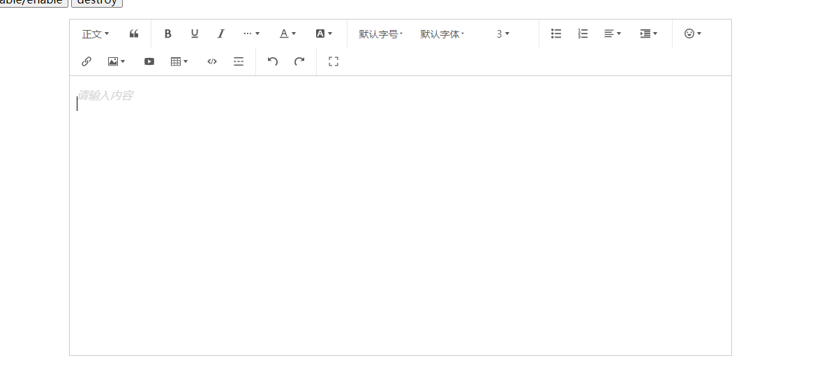The image size is (838, 365).
Task: Open the 默认字体 font family dropdown
Action: coord(442,33)
